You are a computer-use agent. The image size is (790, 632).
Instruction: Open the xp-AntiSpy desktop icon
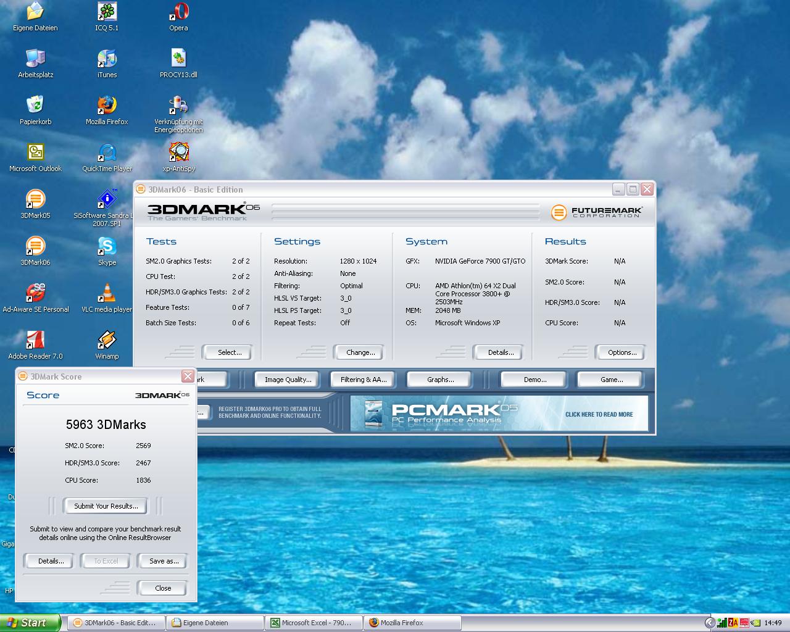[x=178, y=157]
